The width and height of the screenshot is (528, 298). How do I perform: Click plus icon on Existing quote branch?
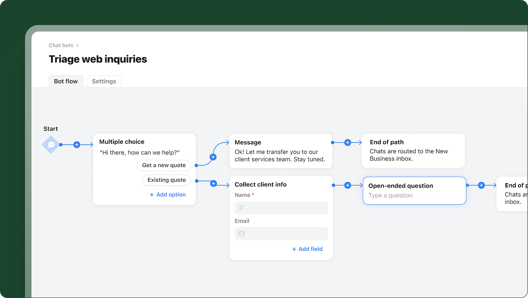(x=213, y=184)
